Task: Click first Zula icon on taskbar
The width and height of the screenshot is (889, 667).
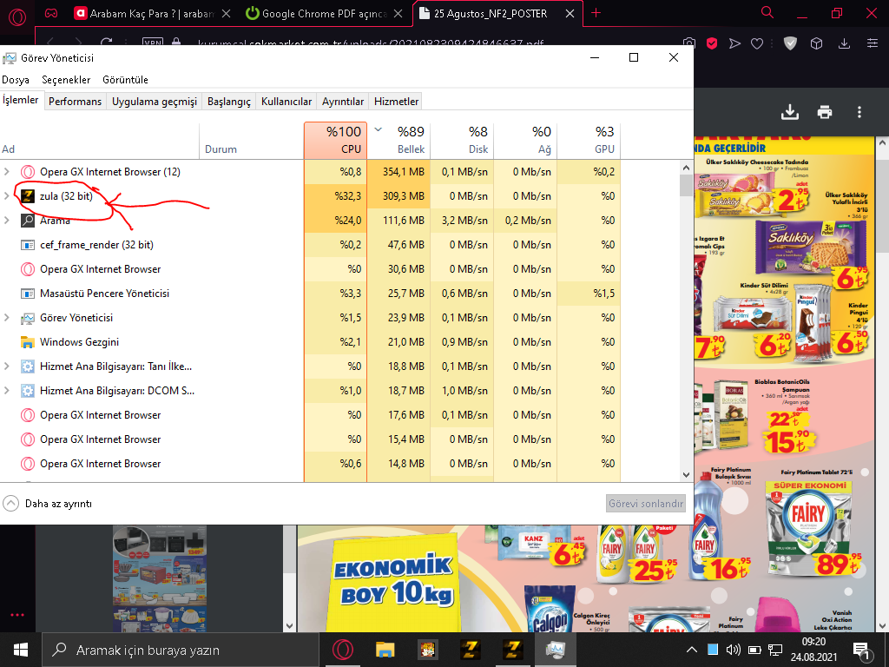Action: 470,650
